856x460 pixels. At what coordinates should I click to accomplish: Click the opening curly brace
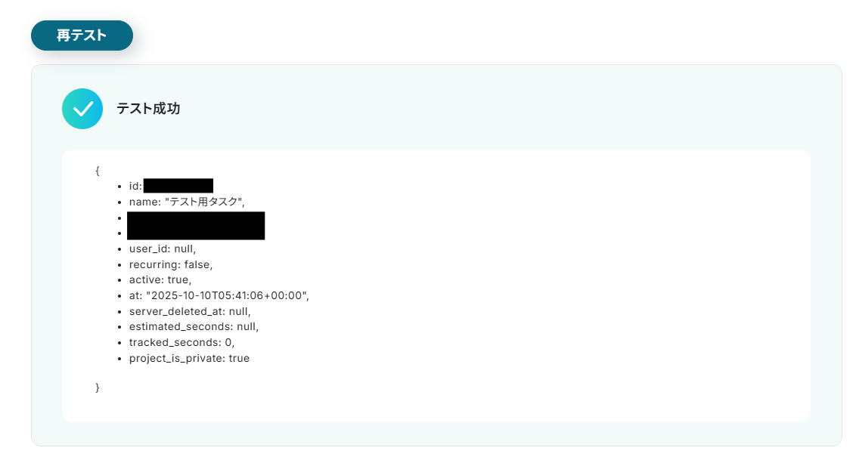click(x=98, y=171)
